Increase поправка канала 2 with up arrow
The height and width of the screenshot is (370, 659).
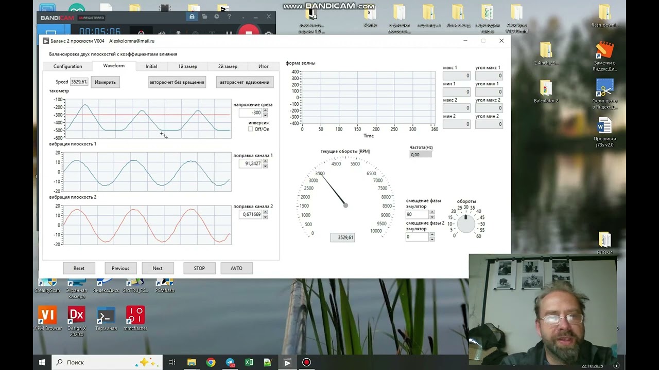(x=265, y=212)
